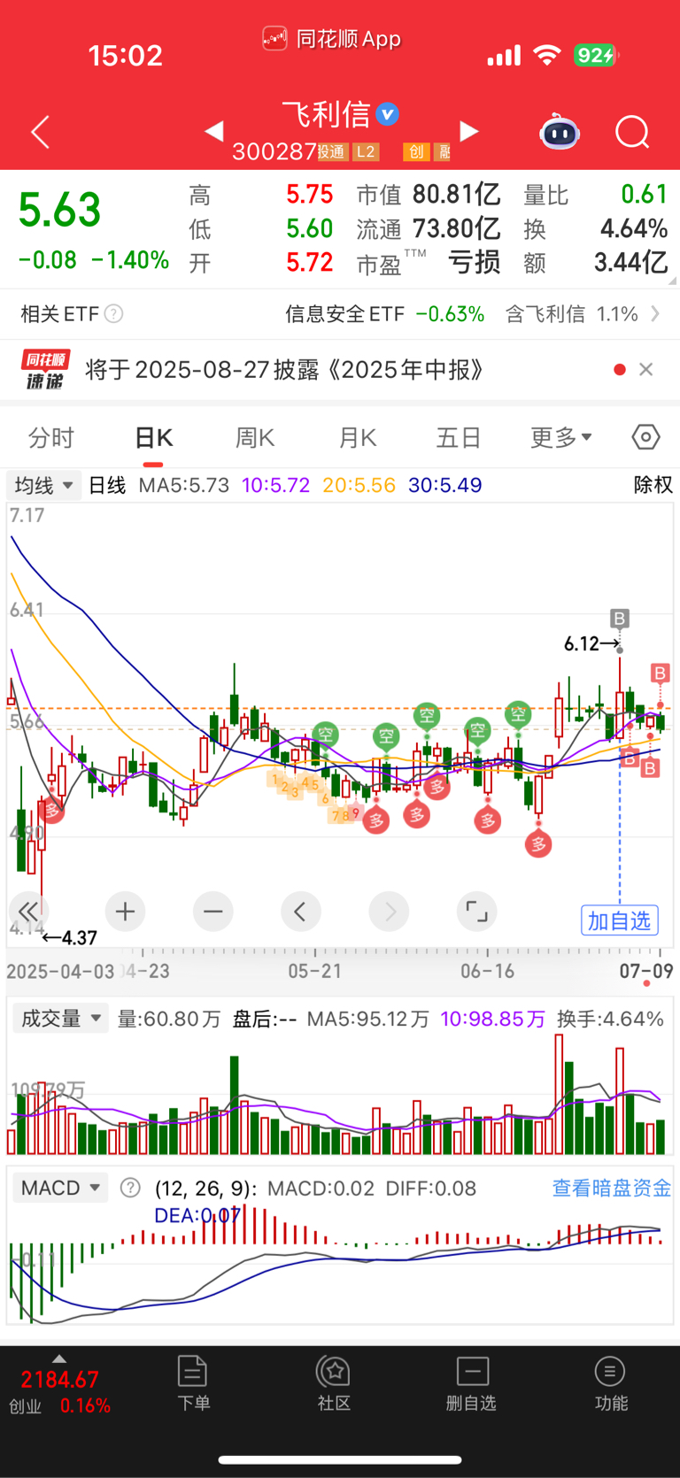The height and width of the screenshot is (1478, 680).
Task: Open MACD help question mark icon
Action: tap(130, 1188)
